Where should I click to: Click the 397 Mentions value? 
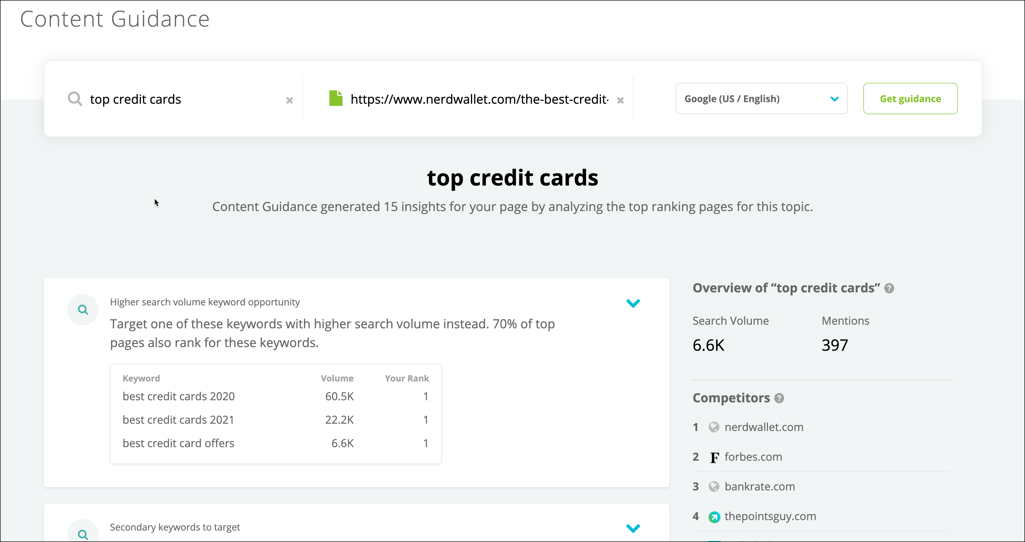pyautogui.click(x=835, y=345)
